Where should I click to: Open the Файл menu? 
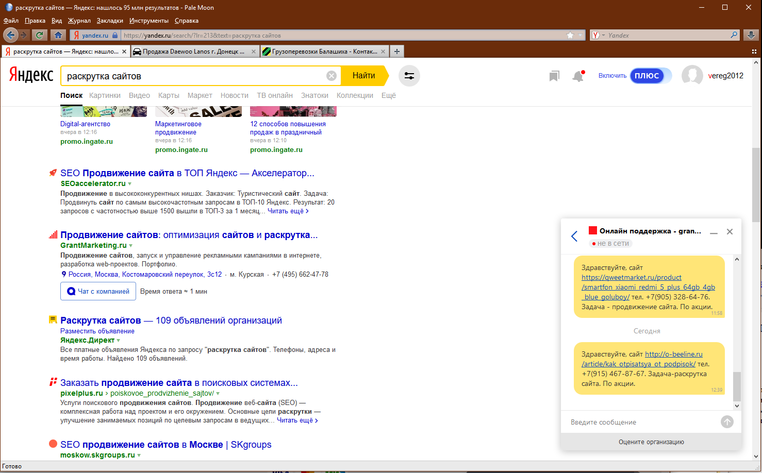tap(11, 21)
